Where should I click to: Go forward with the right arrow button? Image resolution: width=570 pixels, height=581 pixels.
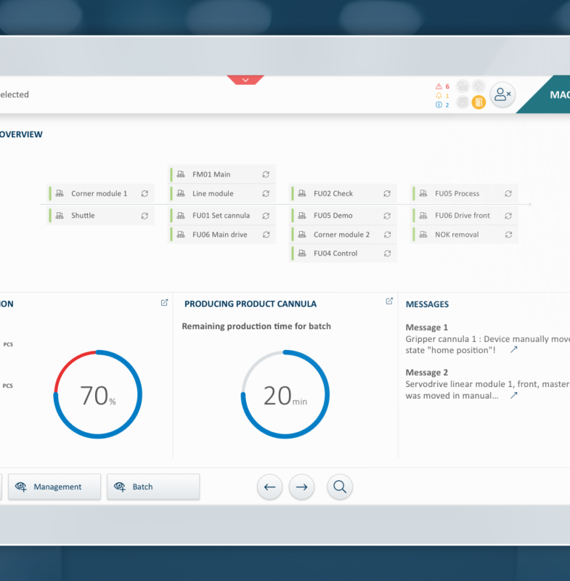[x=302, y=487]
